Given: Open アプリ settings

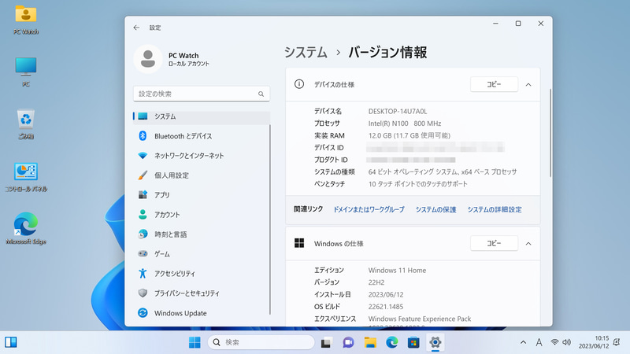Looking at the screenshot, I should pyautogui.click(x=202, y=195).
